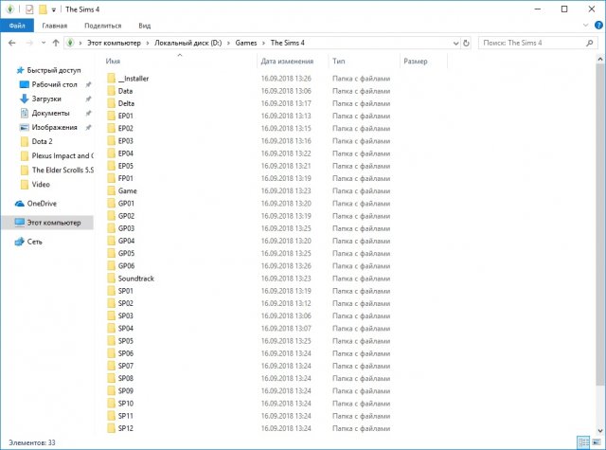The width and height of the screenshot is (606, 450).
Task: Click the New folder quick access icon
Action: pyautogui.click(x=43, y=9)
